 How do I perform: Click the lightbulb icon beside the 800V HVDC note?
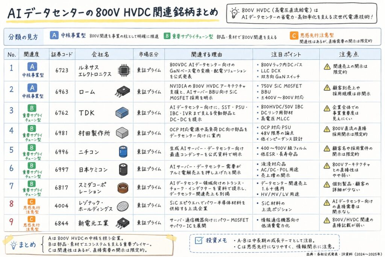click(234, 13)
